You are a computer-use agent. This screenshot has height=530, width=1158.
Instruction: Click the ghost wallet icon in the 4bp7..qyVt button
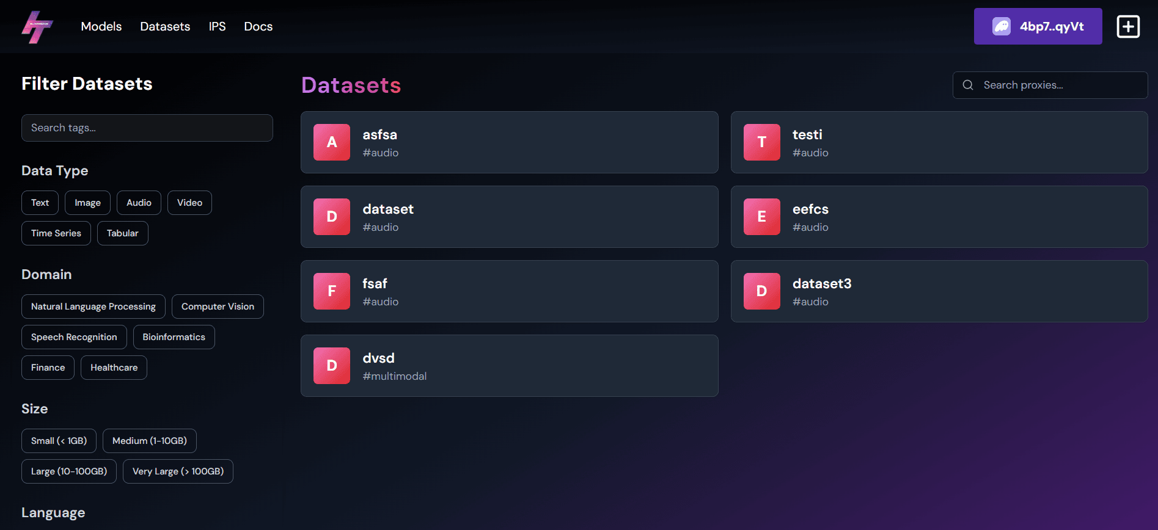click(x=1002, y=26)
